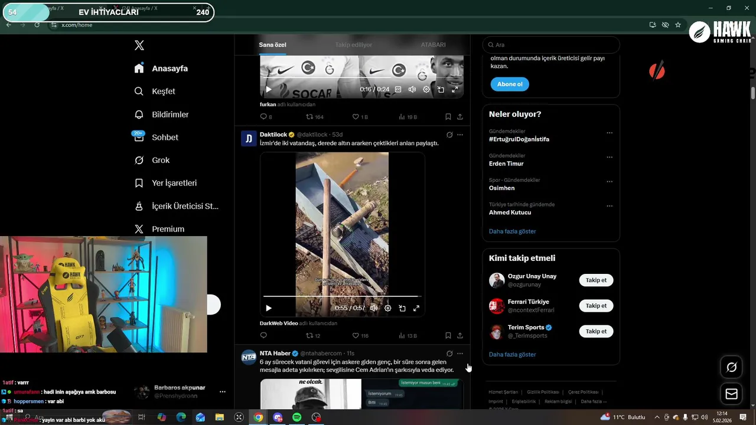Mute the Daktilock video
The width and height of the screenshot is (756, 425).
374,308
